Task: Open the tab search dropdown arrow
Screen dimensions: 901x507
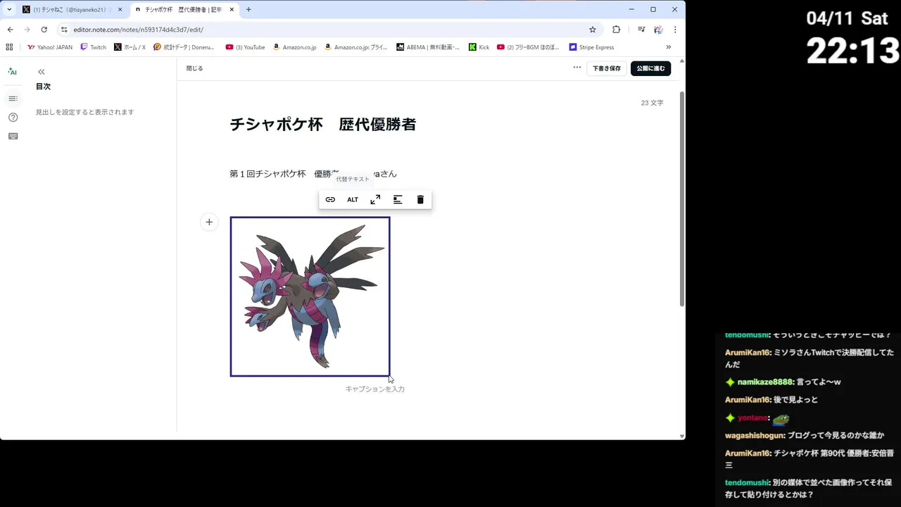Action: pos(9,10)
